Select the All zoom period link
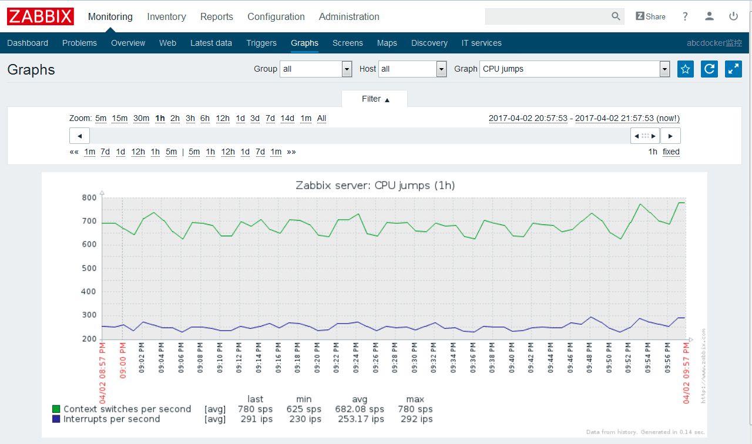 coord(321,119)
